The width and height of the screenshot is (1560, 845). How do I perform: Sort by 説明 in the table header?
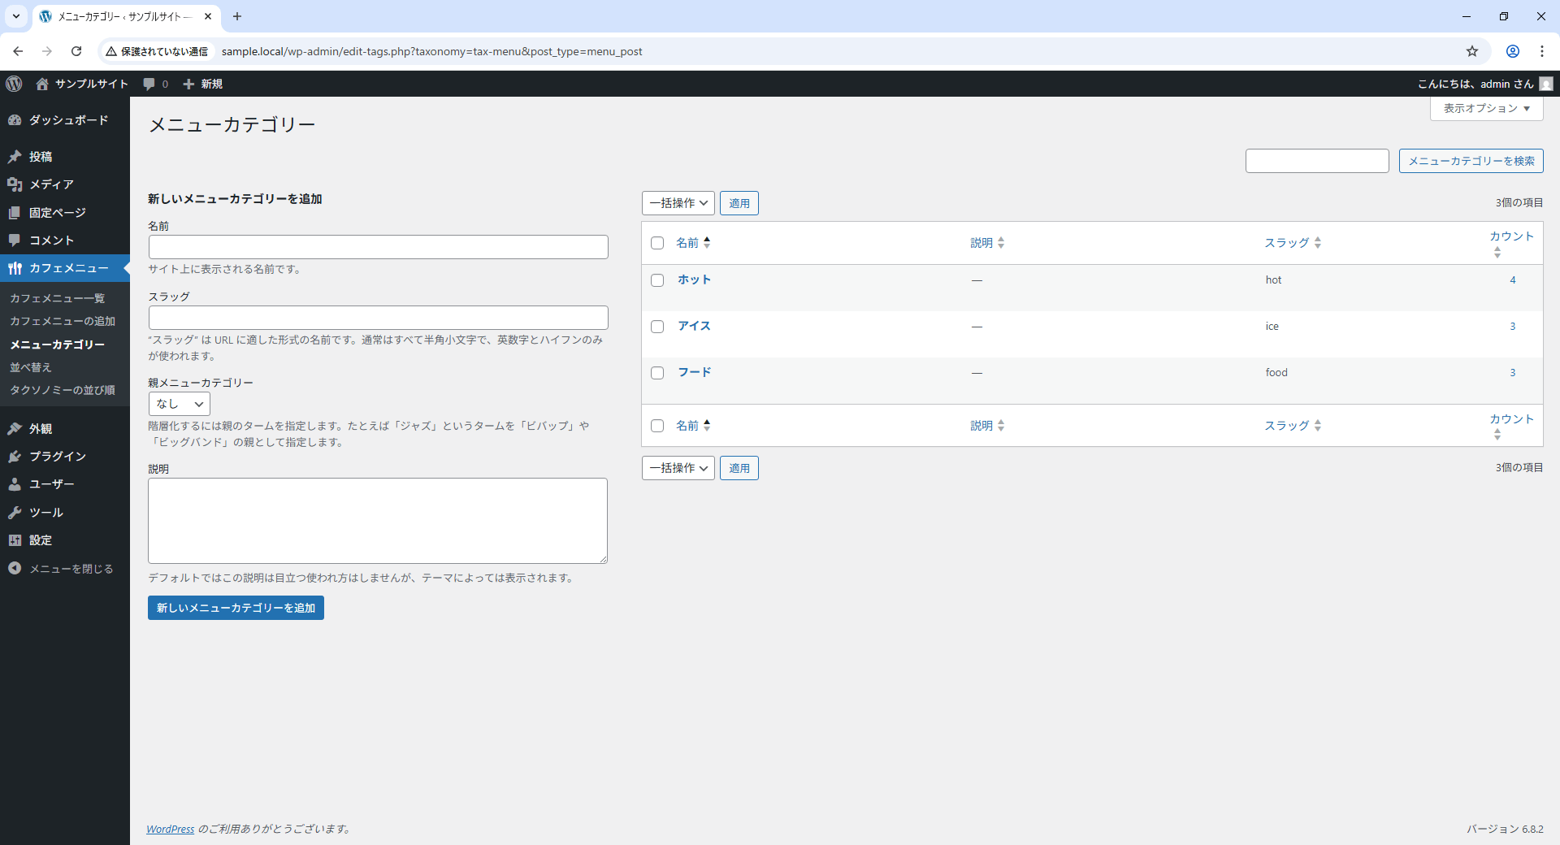tap(987, 243)
